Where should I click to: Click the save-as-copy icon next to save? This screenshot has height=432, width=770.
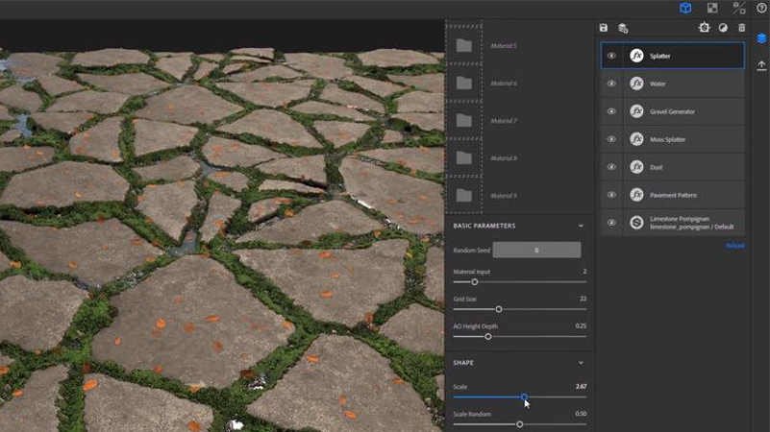coord(623,29)
